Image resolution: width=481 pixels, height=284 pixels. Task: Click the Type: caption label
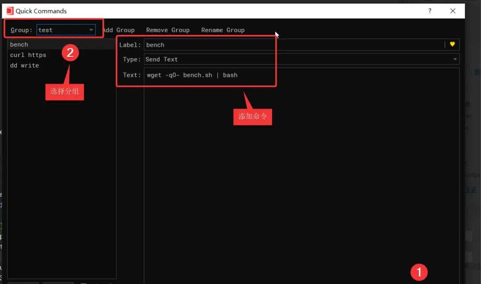132,59
